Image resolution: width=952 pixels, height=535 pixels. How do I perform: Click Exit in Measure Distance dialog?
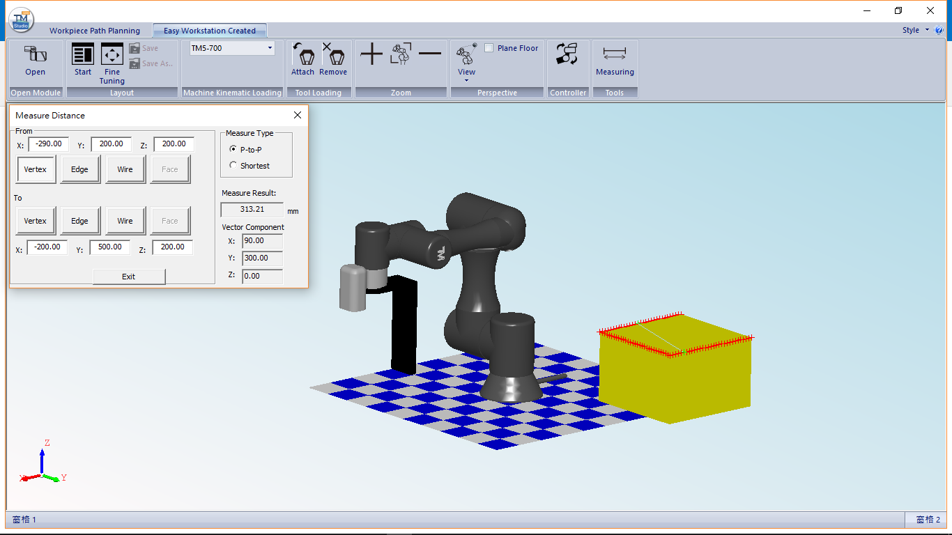pos(129,277)
